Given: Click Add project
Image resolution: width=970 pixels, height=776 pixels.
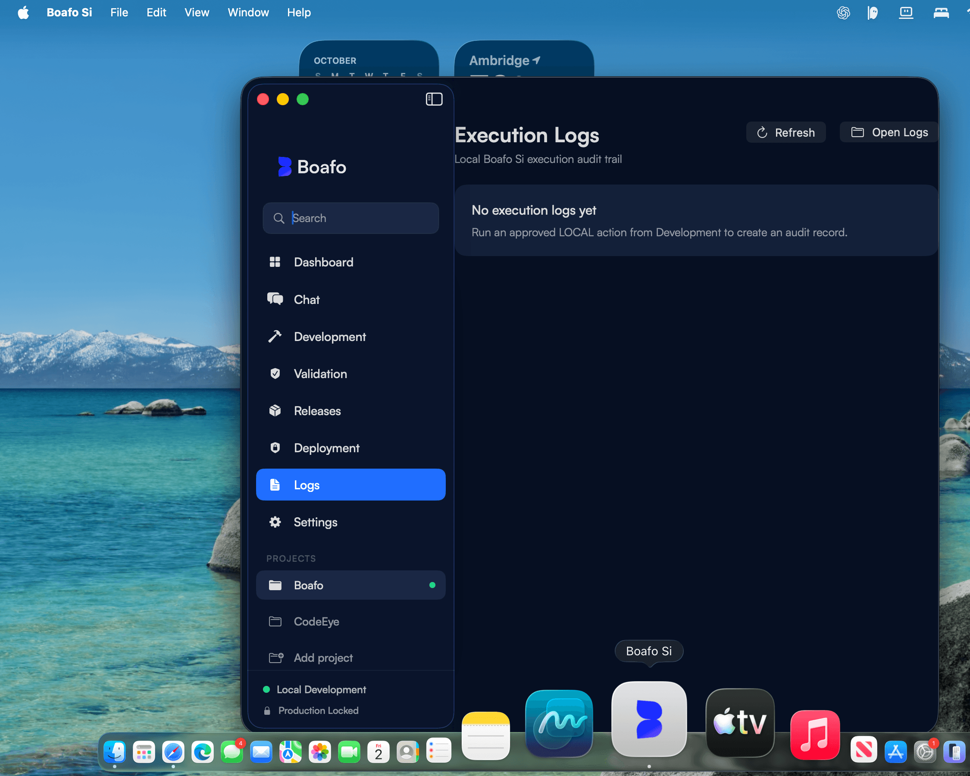Looking at the screenshot, I should click(x=350, y=658).
